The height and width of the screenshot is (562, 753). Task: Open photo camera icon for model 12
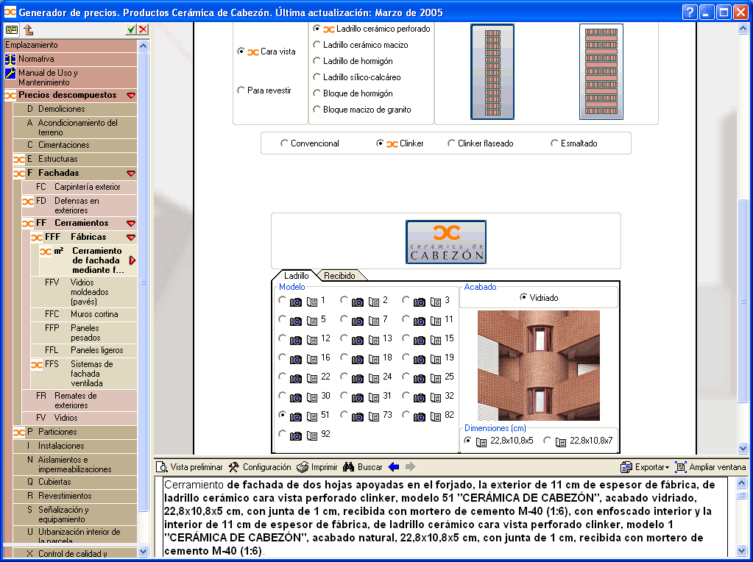pyautogui.click(x=296, y=339)
